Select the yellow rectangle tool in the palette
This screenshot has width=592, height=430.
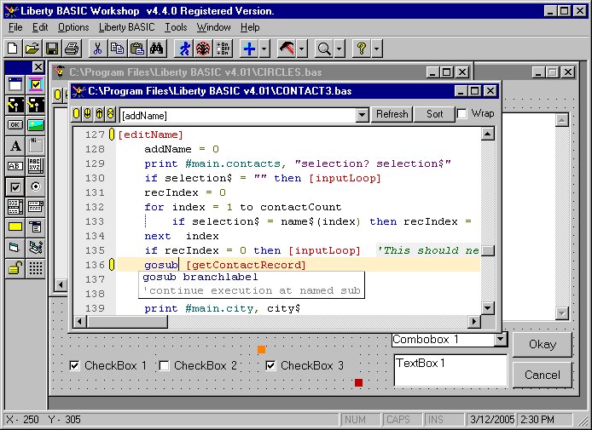[x=15, y=227]
